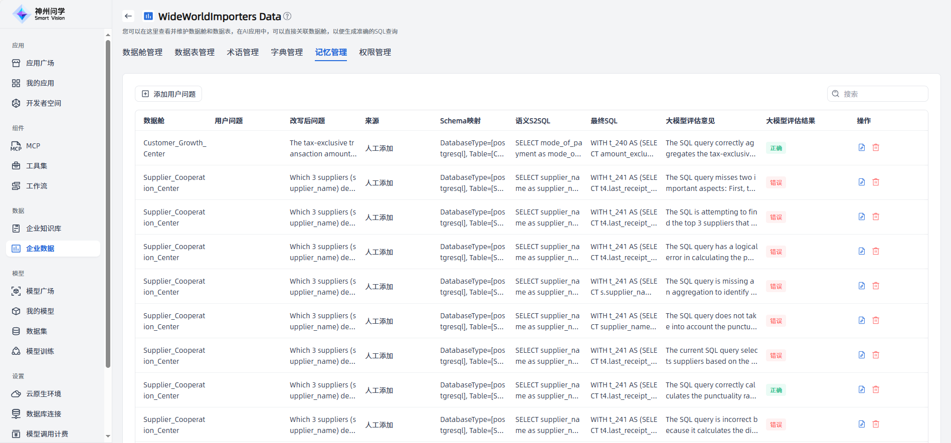Click the 添加用户问题 button

[x=168, y=94]
